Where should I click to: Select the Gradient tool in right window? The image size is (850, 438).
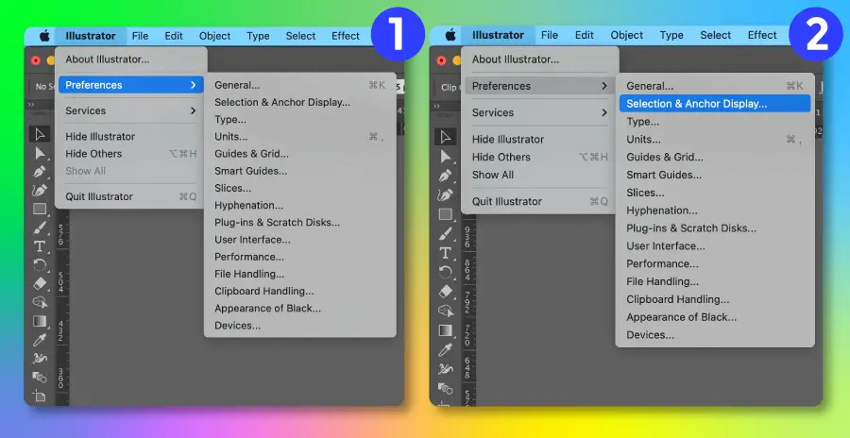point(446,330)
